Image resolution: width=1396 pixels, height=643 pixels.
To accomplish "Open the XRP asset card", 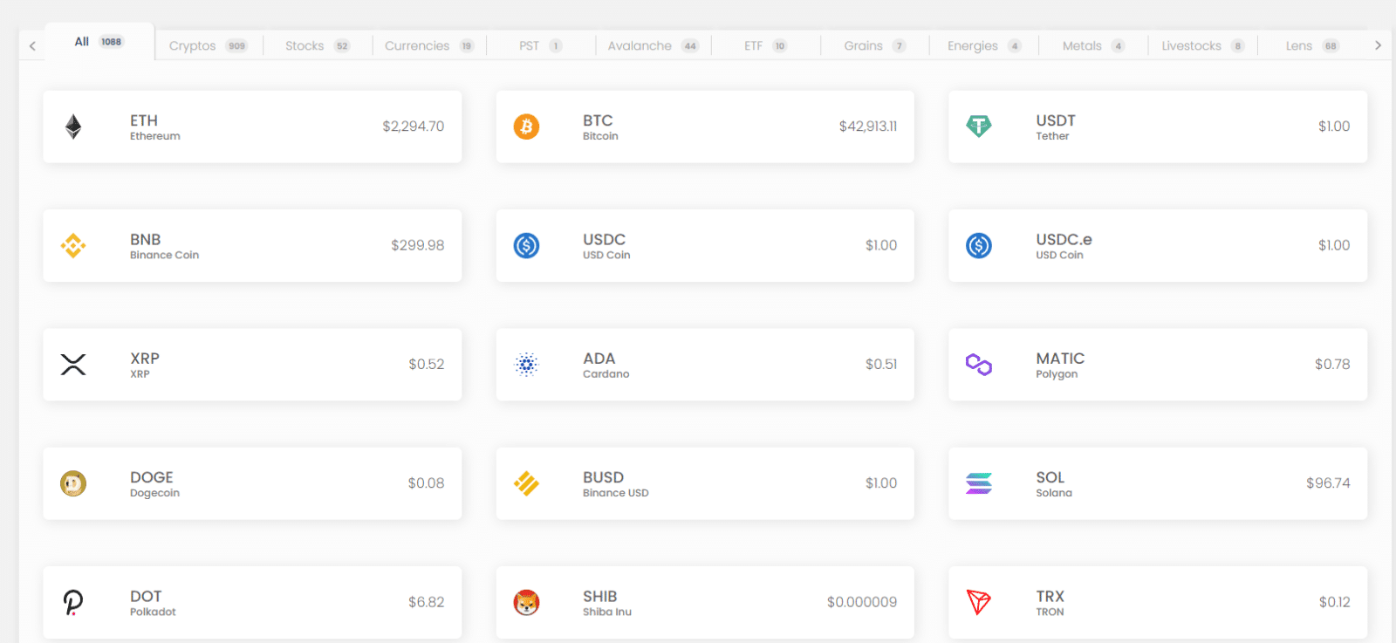I will click(x=252, y=364).
